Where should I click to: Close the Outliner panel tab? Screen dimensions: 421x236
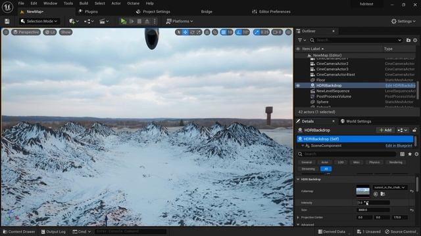pos(334,31)
